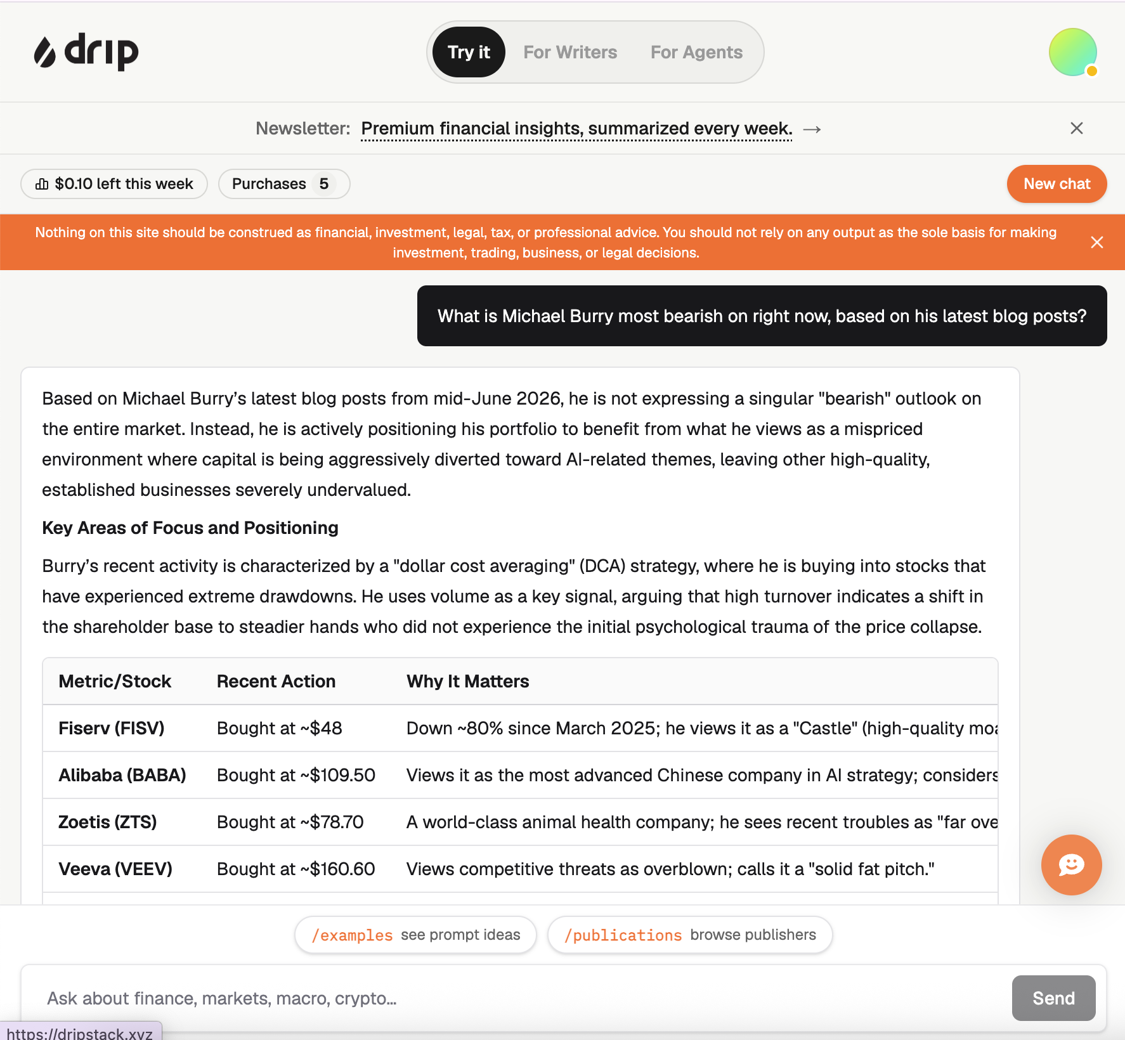Click the newsletter arrow icon
Image resolution: width=1125 pixels, height=1040 pixels.
click(812, 129)
